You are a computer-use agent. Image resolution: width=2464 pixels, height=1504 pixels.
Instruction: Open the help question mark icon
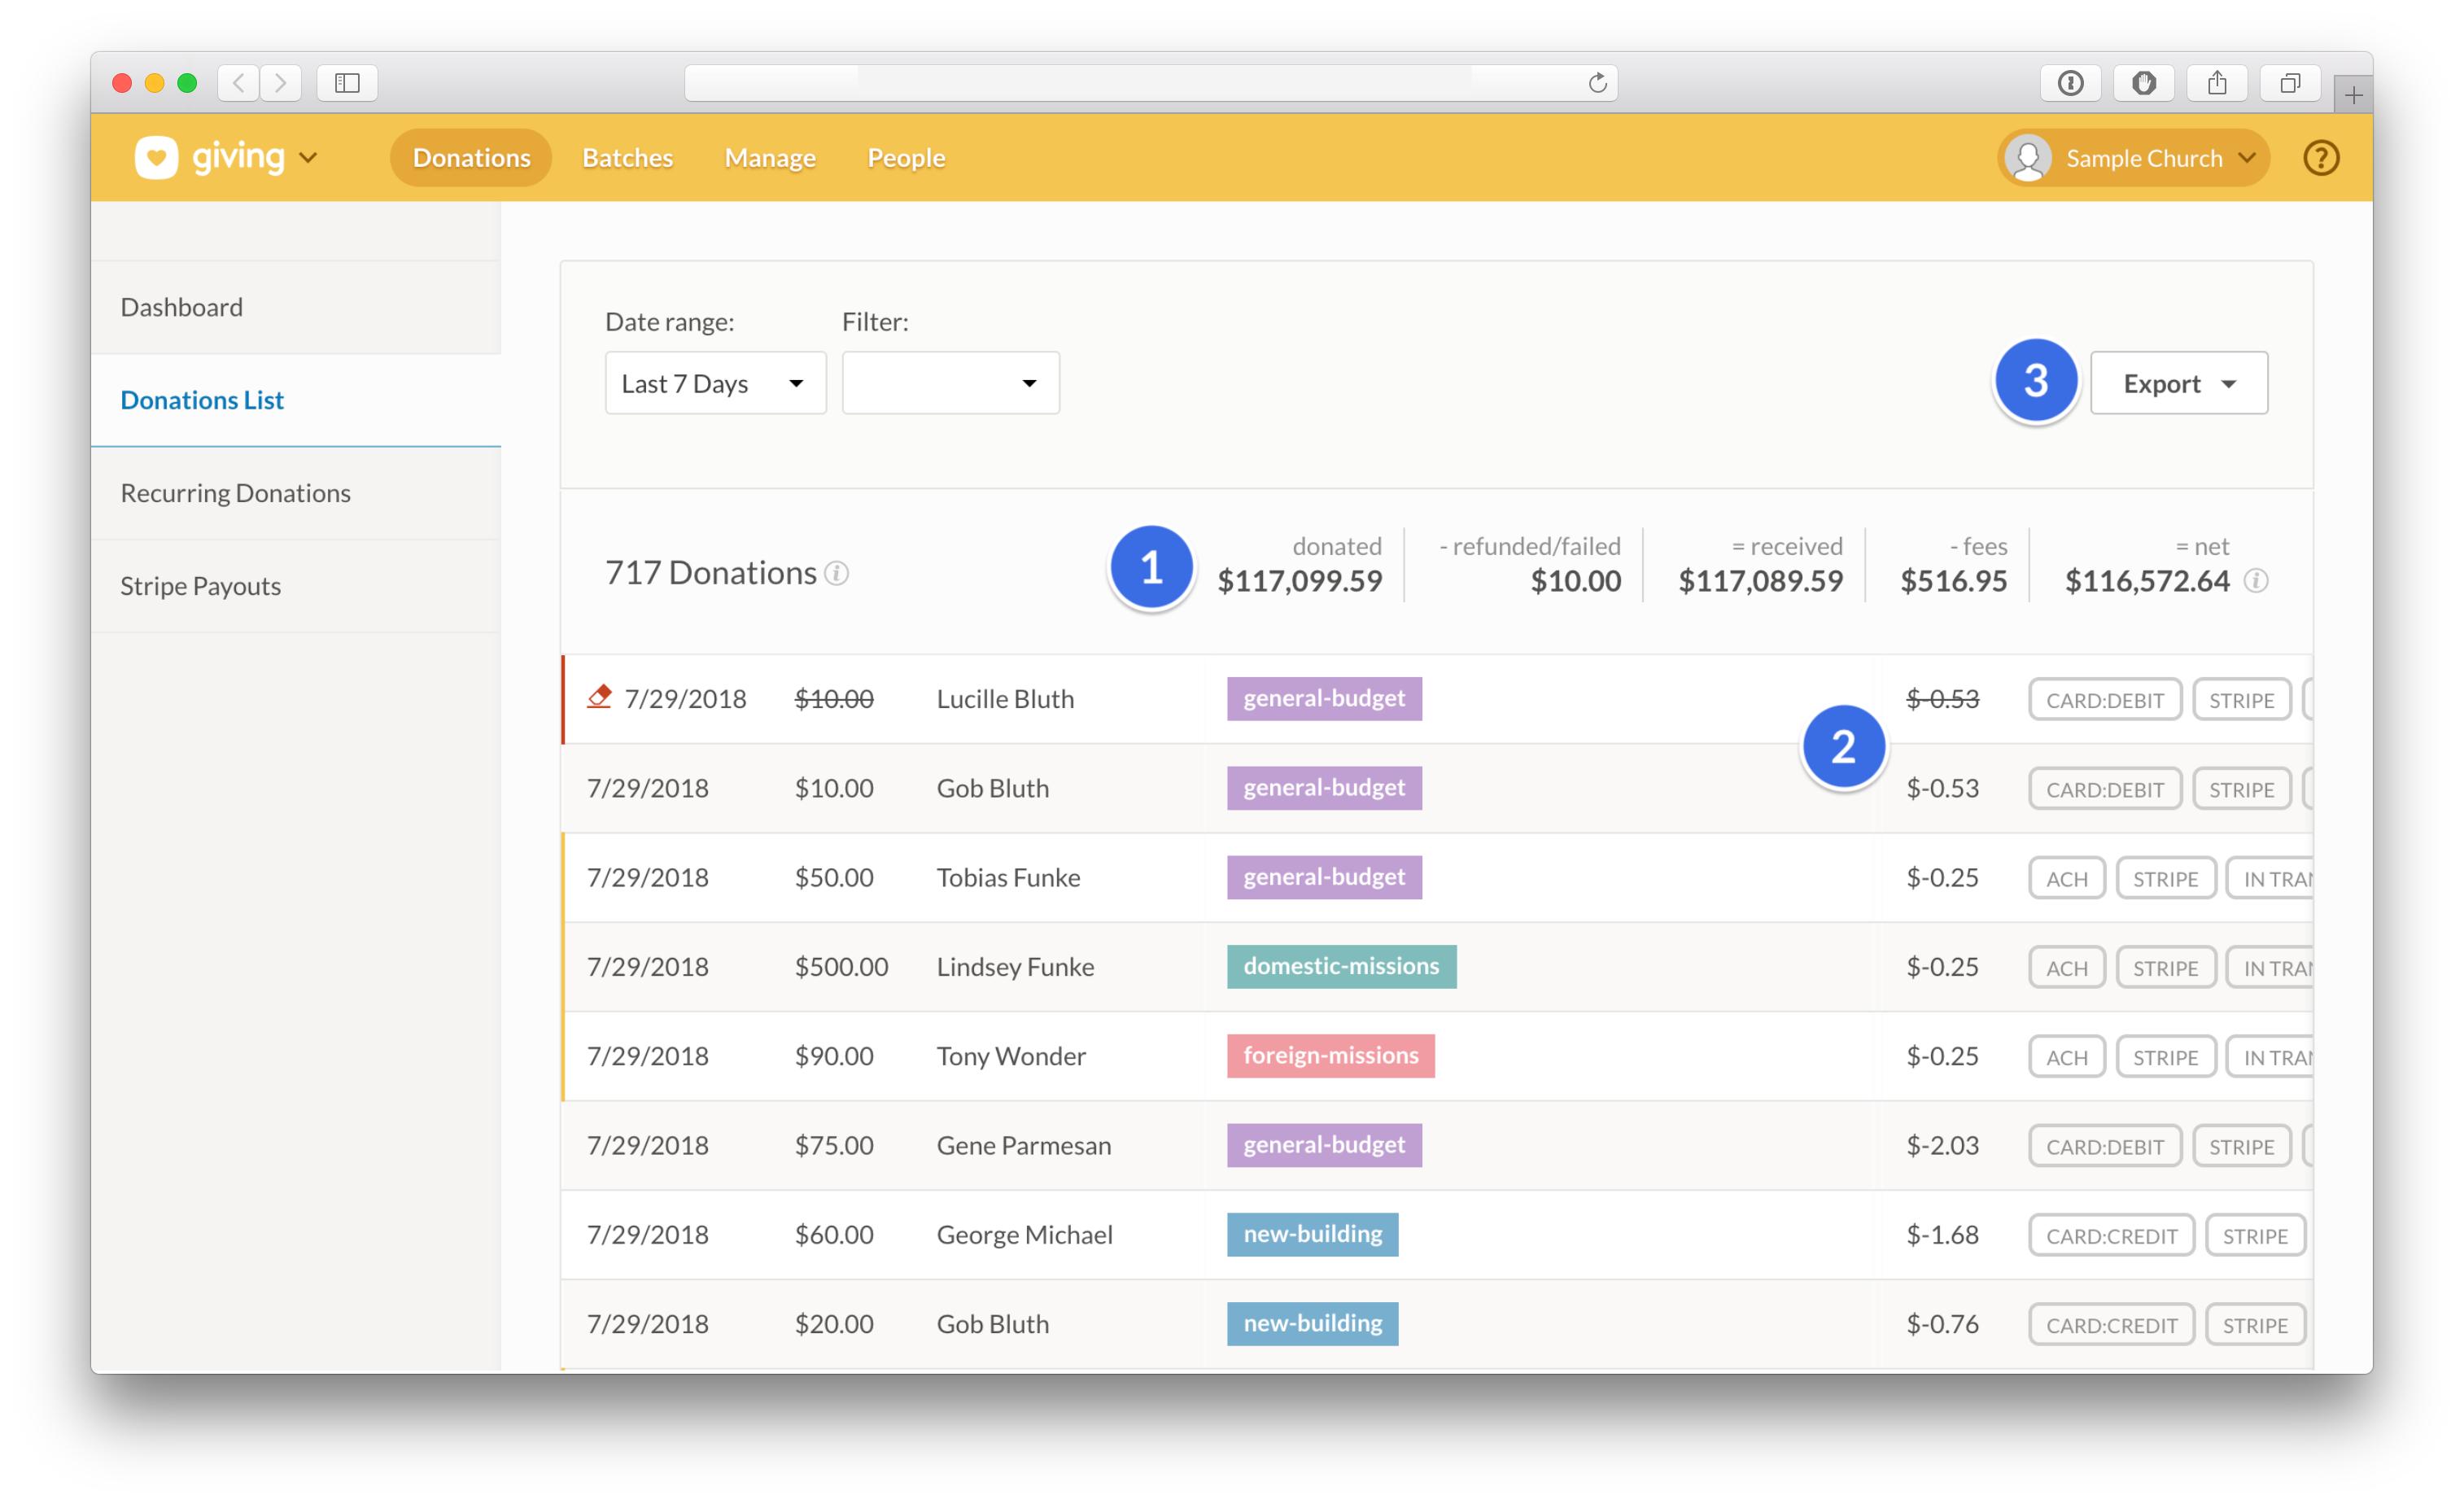pyautogui.click(x=2320, y=157)
